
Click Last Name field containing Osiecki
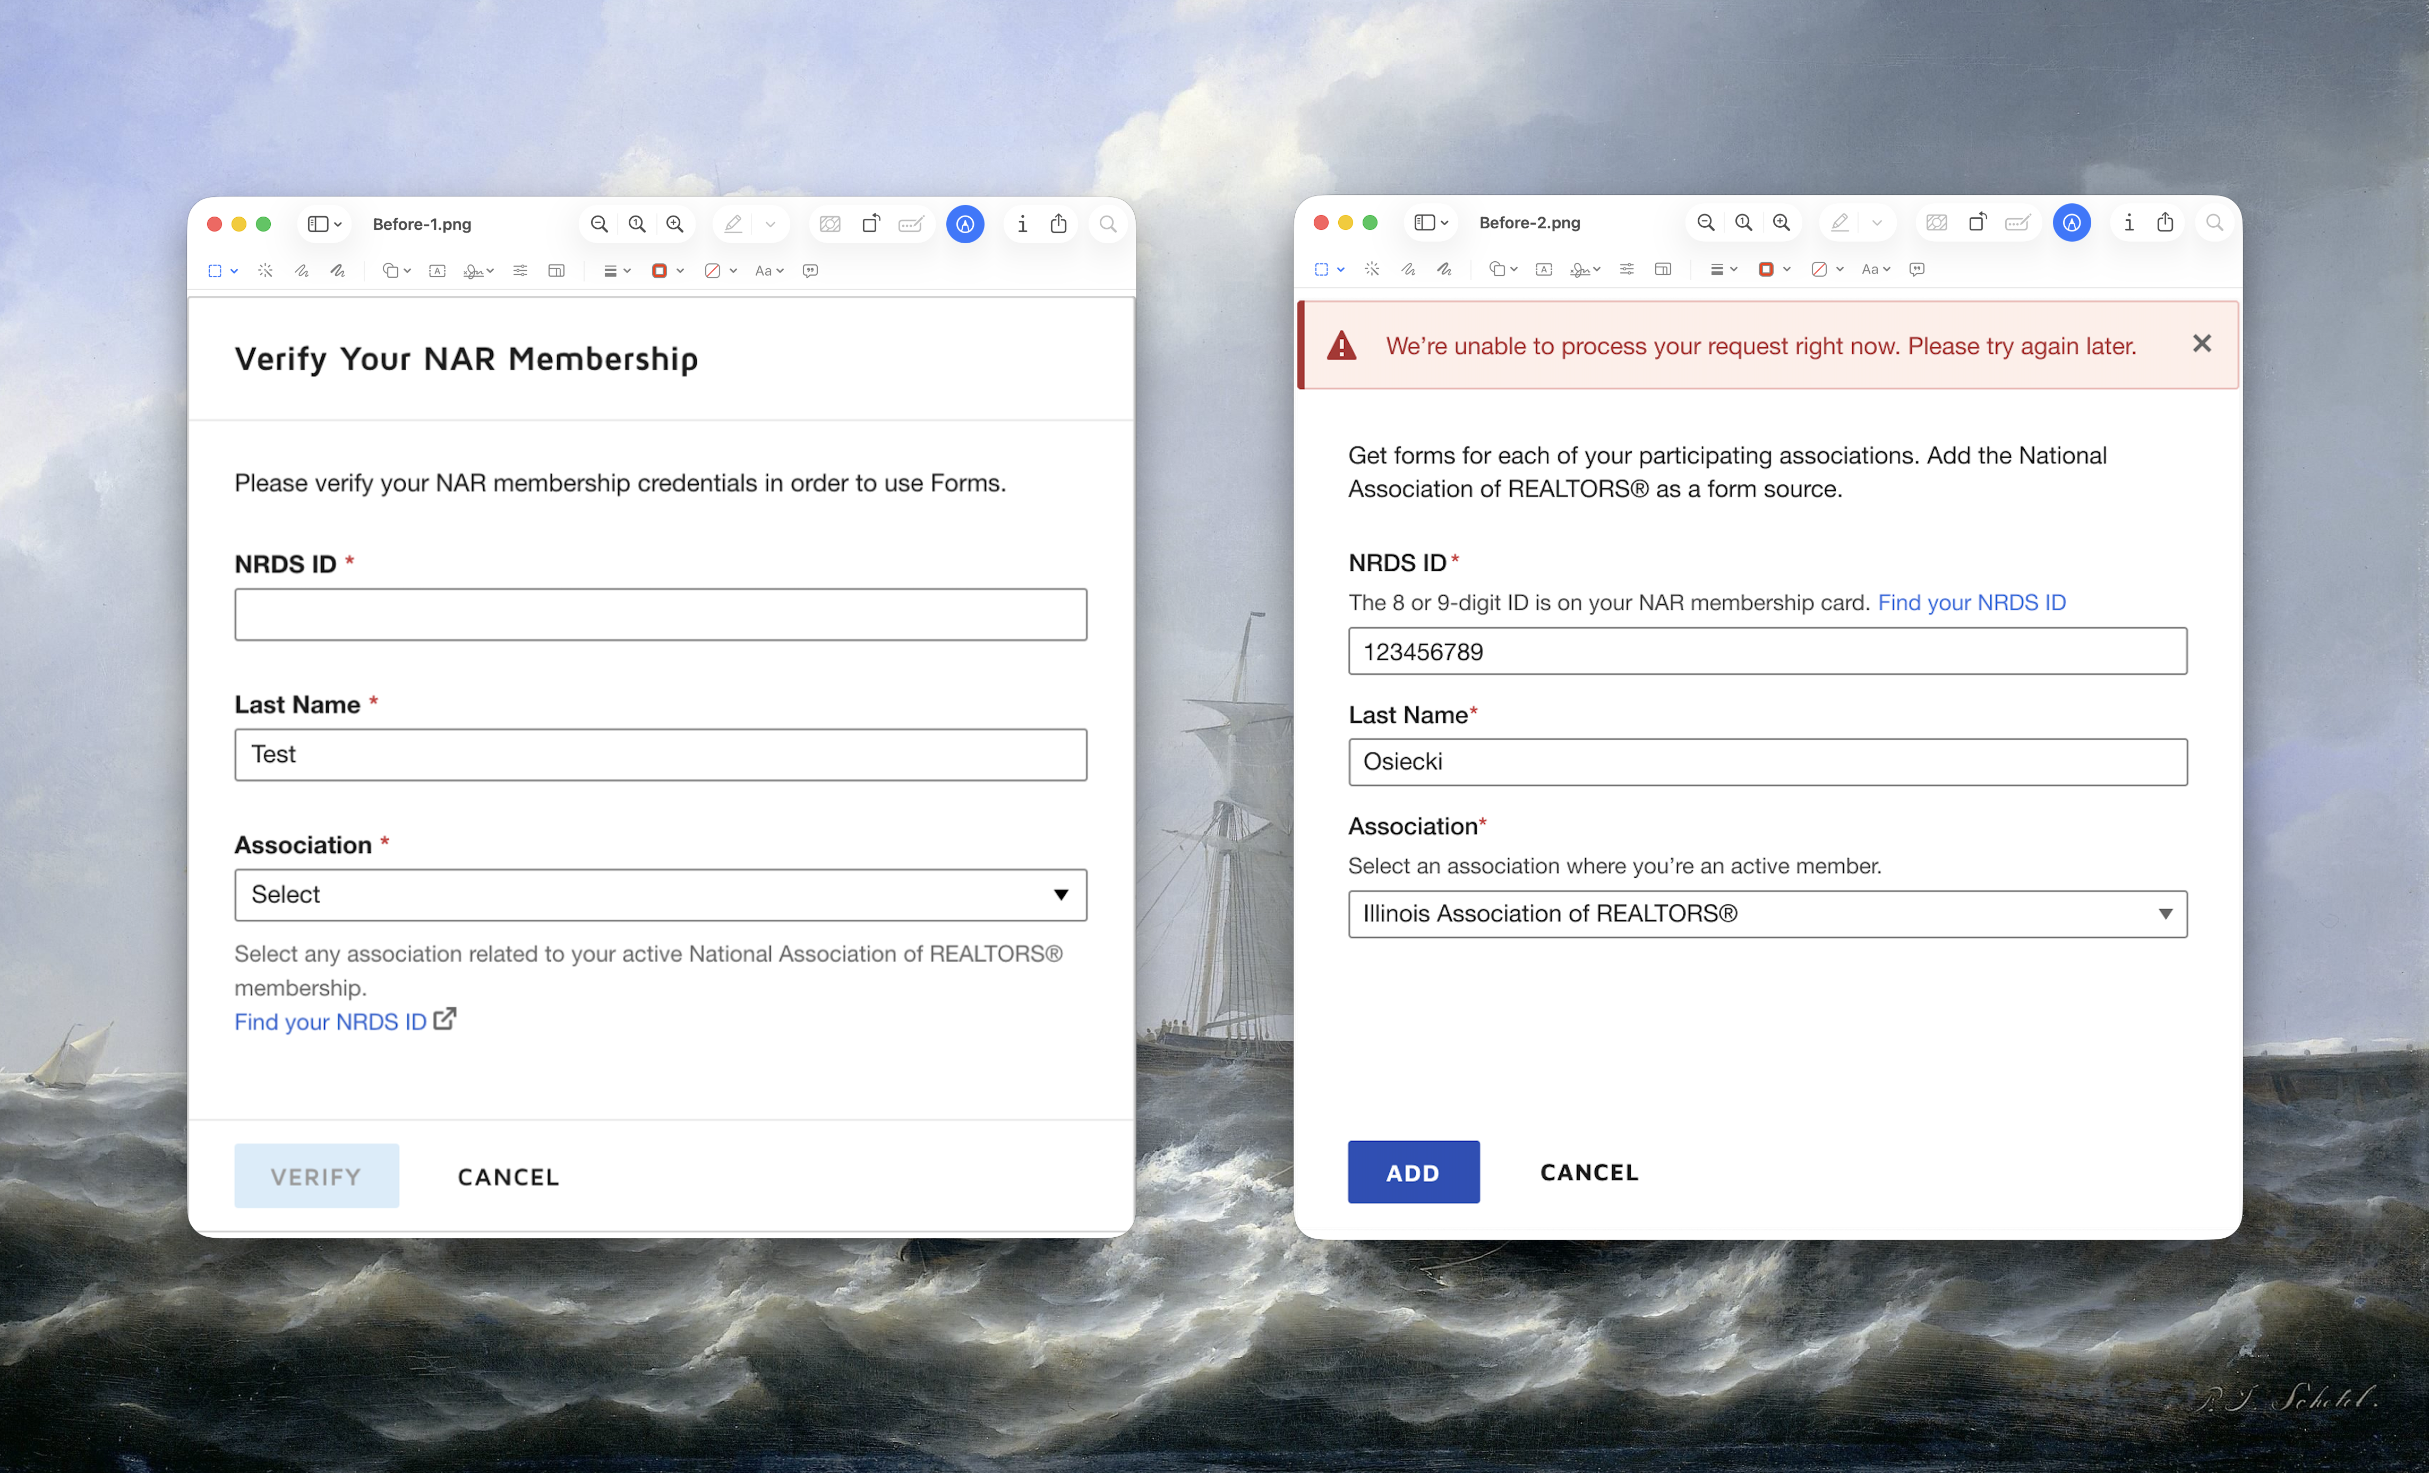[x=1767, y=761]
